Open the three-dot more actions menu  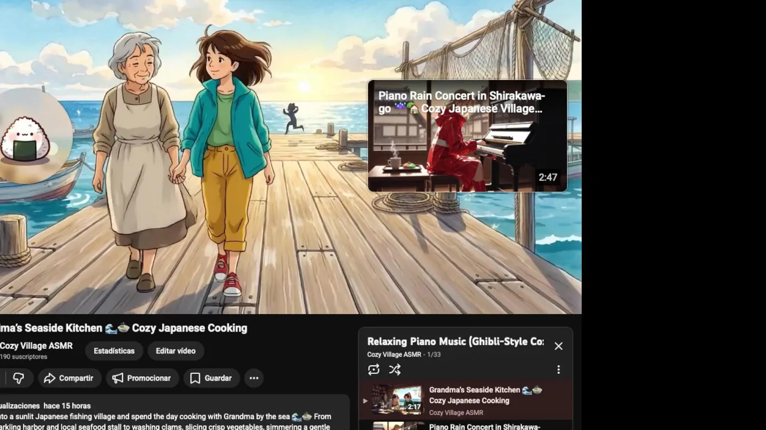pyautogui.click(x=254, y=378)
